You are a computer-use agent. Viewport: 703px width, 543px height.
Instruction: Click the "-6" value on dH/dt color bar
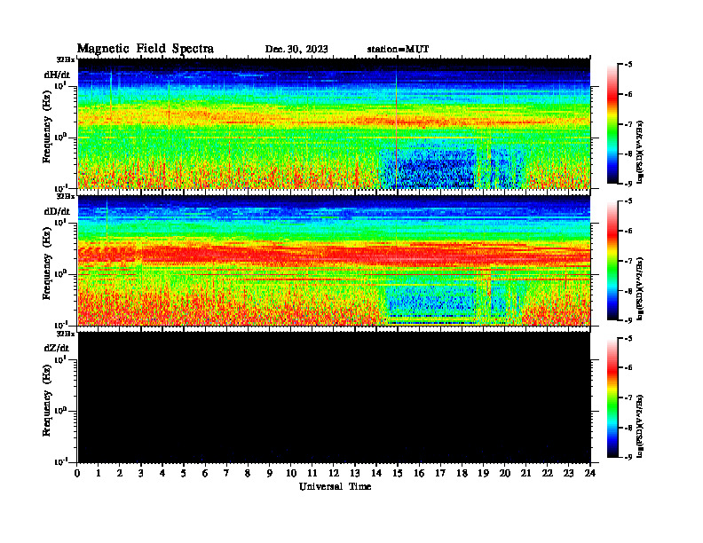[628, 94]
